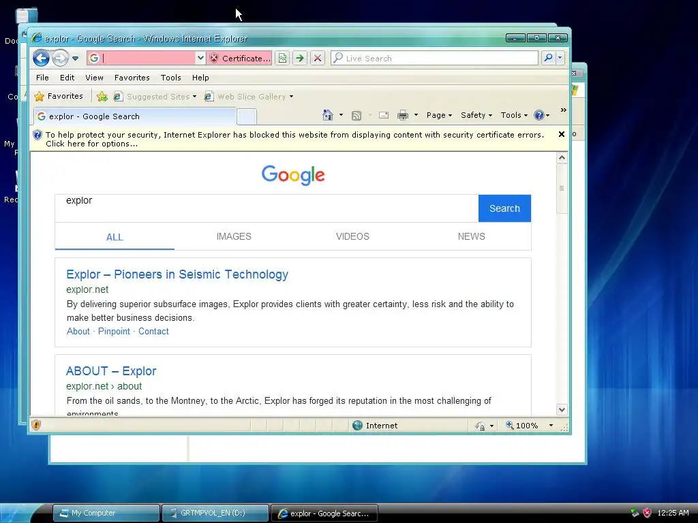This screenshot has height=523, width=698.
Task: Open the ABOUT – Explor result link
Action: click(111, 371)
